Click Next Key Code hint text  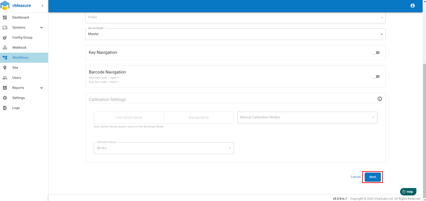(x=104, y=78)
